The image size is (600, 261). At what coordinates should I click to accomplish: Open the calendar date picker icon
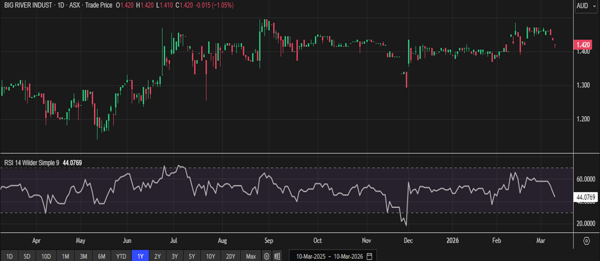(369, 256)
